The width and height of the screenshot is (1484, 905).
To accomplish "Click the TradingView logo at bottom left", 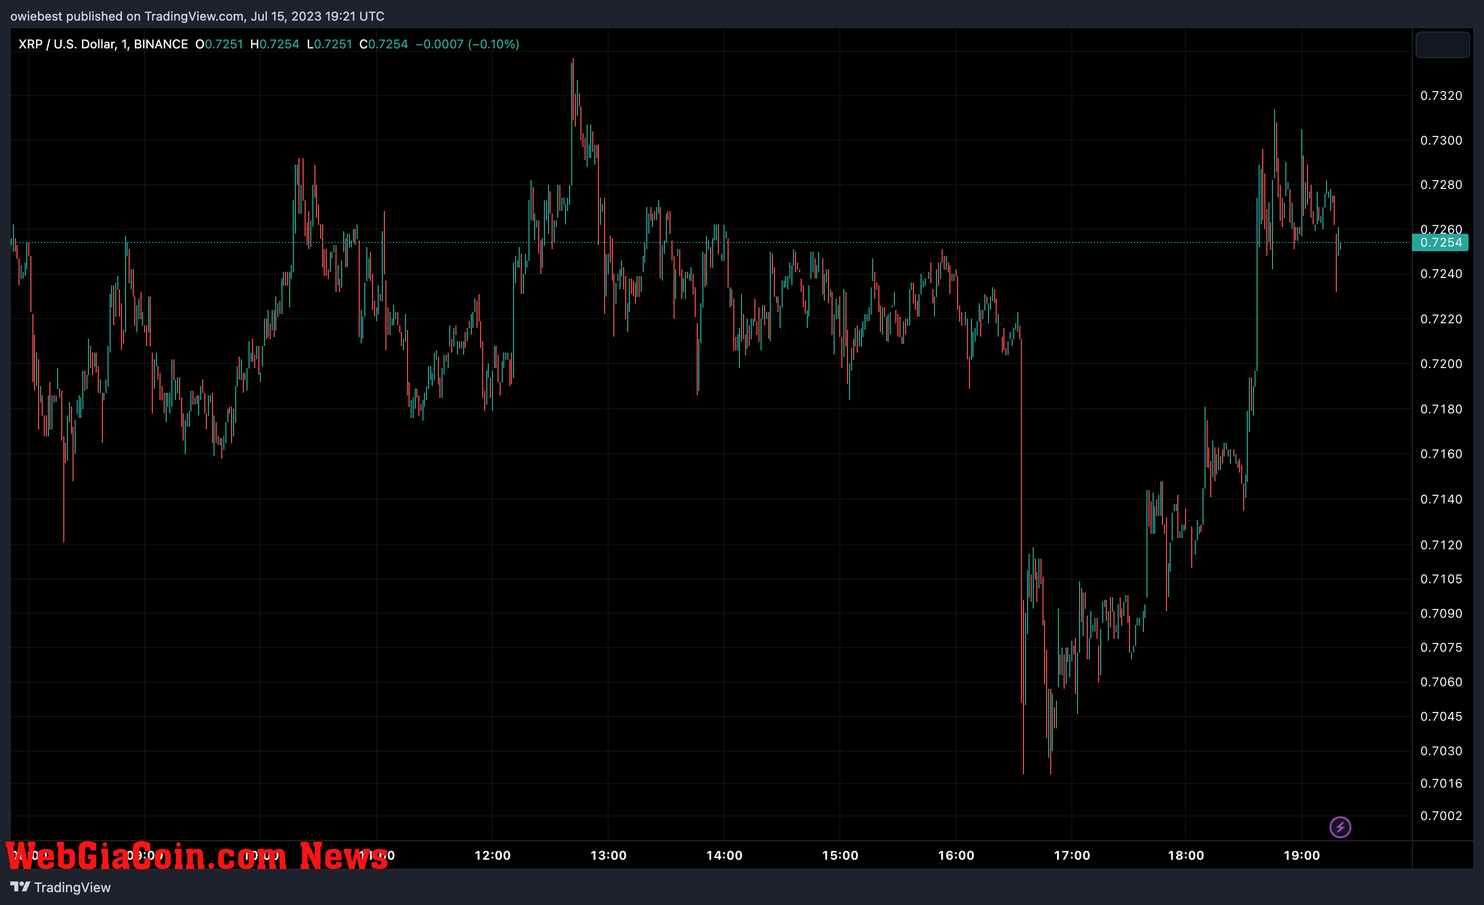I will (x=61, y=887).
